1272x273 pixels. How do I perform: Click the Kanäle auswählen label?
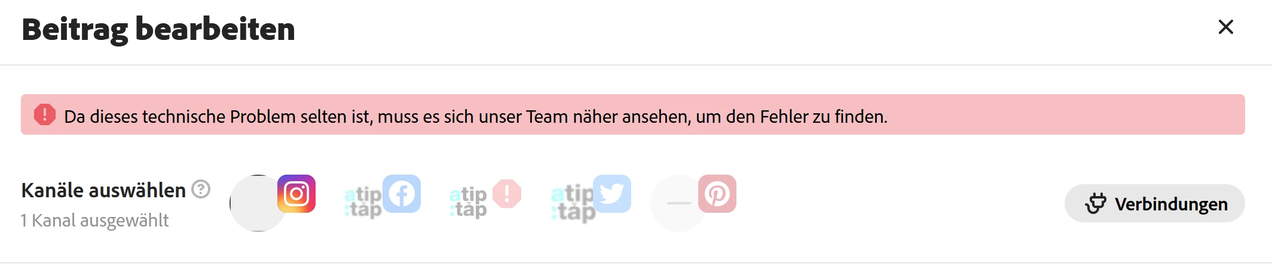[x=103, y=190]
